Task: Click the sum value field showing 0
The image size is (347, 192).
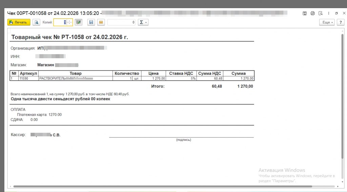Action: click(x=122, y=22)
